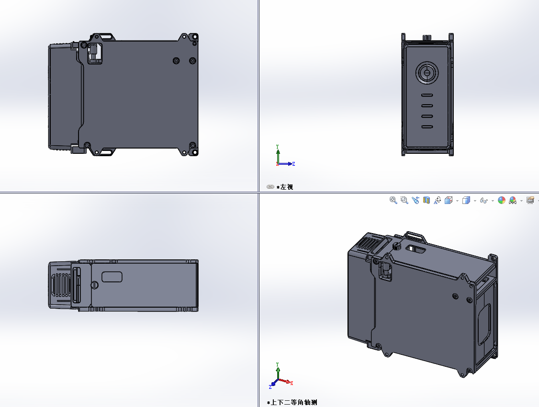
Task: Select the model in the 左视 viewport
Action: tap(427, 95)
